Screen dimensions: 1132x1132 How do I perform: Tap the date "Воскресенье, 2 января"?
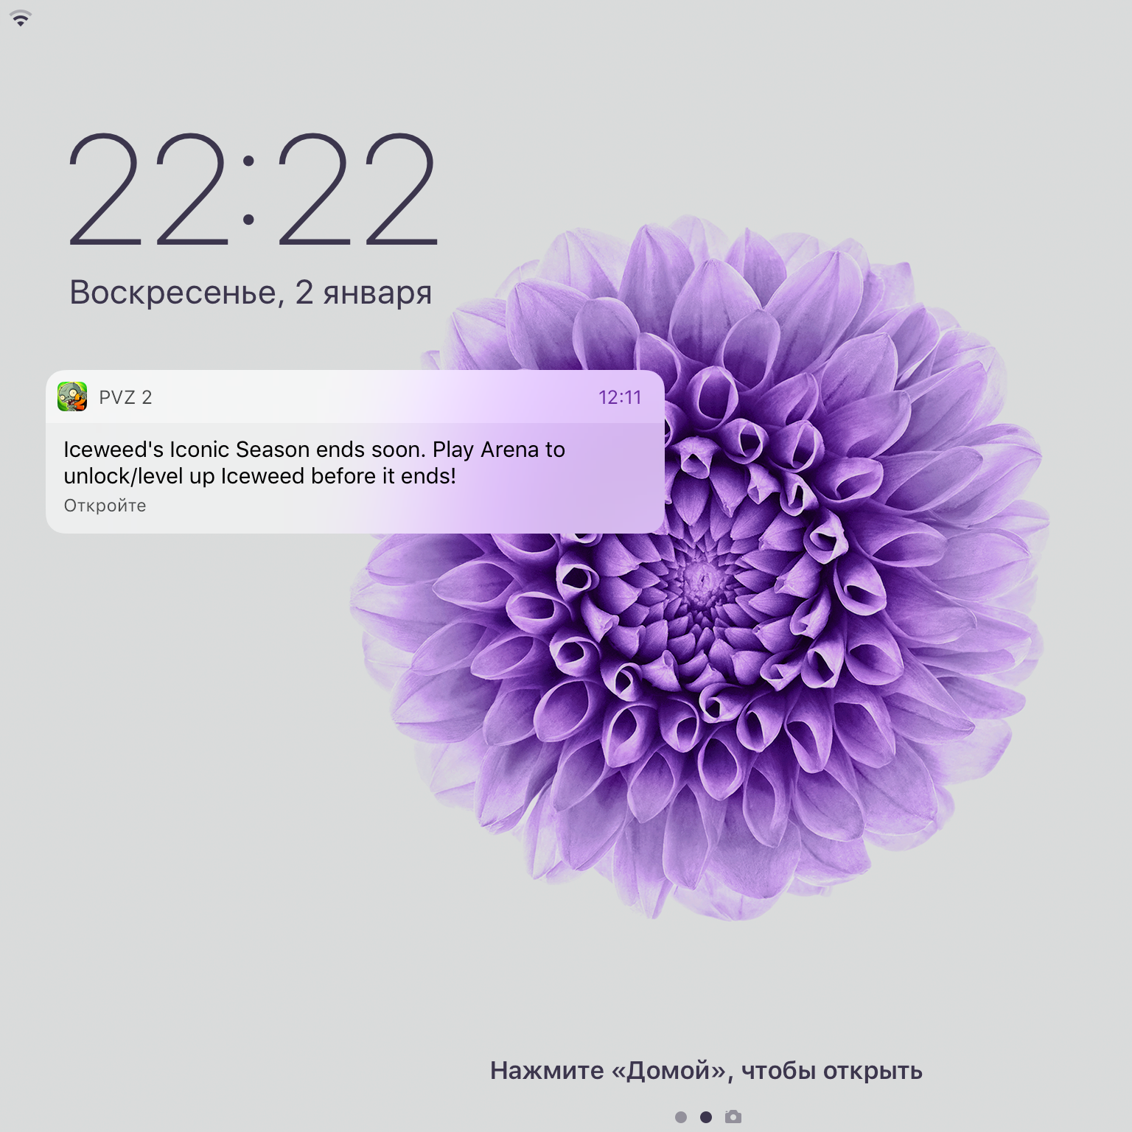point(251,293)
